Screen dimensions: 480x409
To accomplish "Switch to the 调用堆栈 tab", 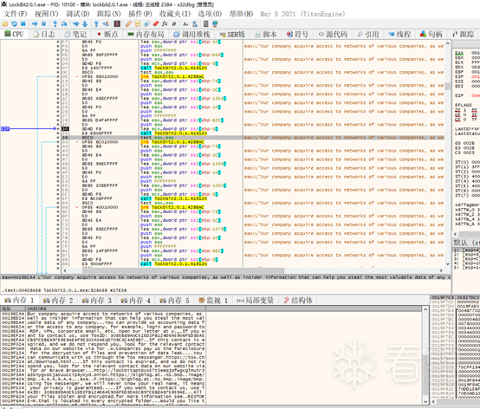I will pos(191,35).
